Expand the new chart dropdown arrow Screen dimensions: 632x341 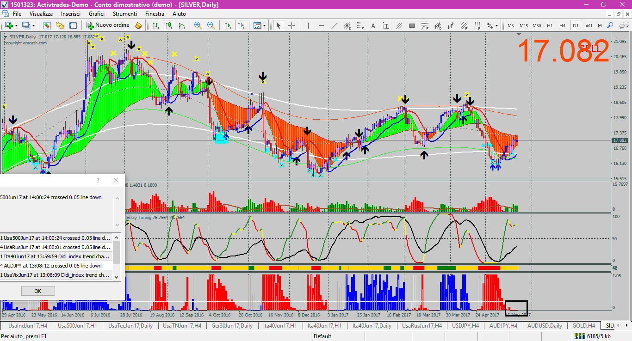point(16,25)
